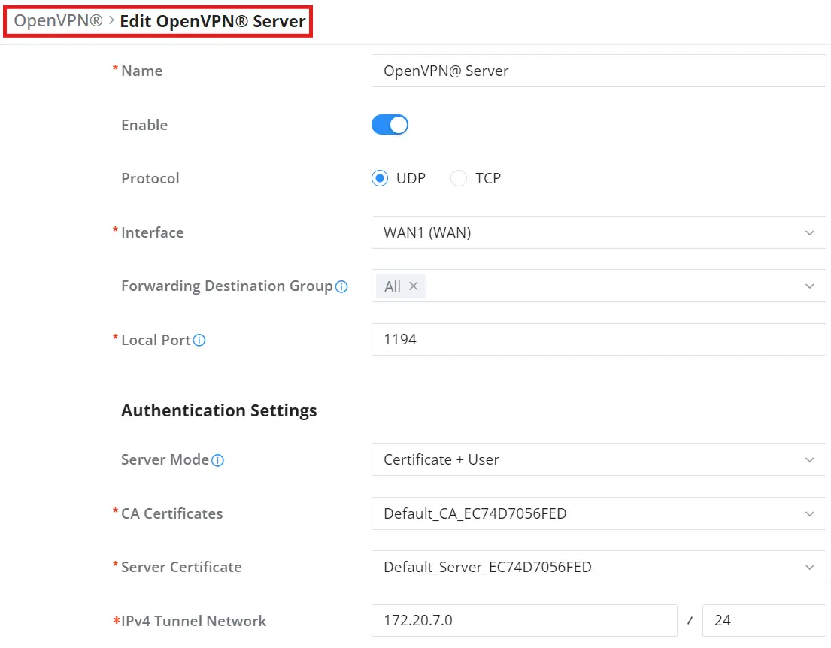Click the Local Port field with 1194

click(x=599, y=339)
